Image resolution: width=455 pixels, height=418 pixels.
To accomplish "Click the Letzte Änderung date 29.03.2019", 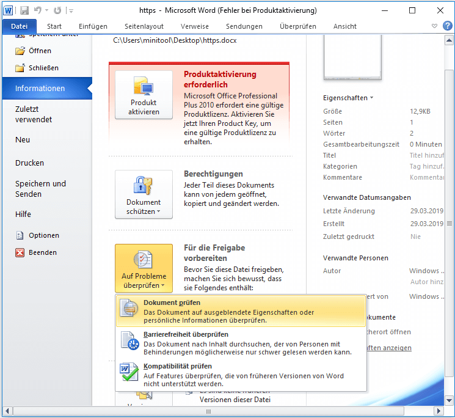I will (426, 211).
